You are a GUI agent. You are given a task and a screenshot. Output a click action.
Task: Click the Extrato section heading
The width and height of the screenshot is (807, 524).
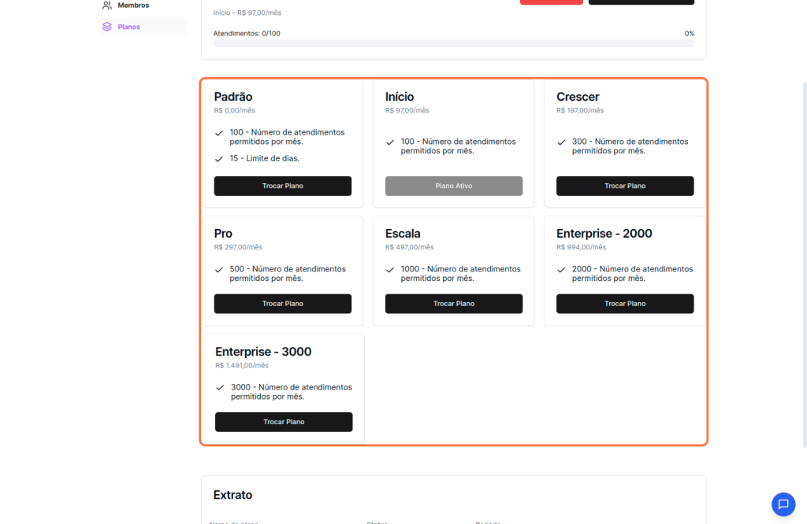(x=232, y=495)
